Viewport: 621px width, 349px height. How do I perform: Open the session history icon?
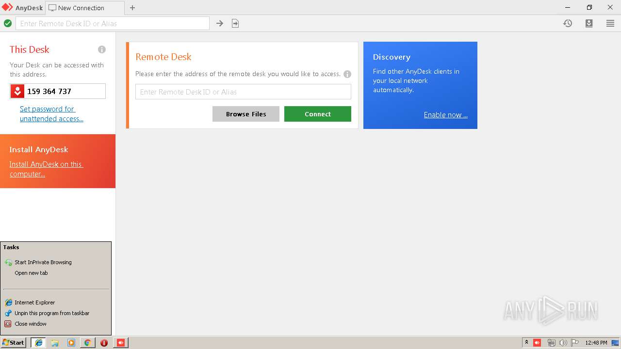point(568,23)
